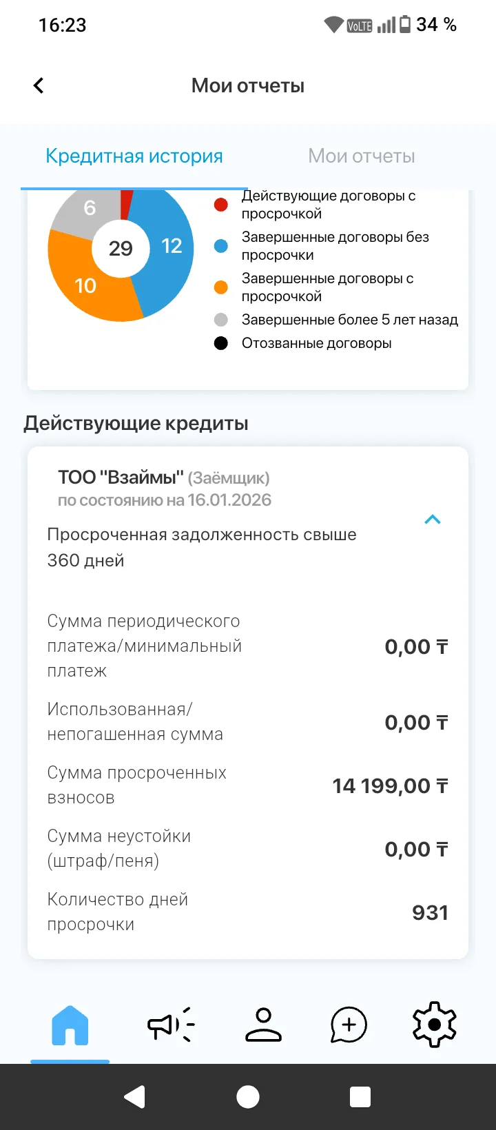Switch to the Мои отчеты tab

(361, 156)
